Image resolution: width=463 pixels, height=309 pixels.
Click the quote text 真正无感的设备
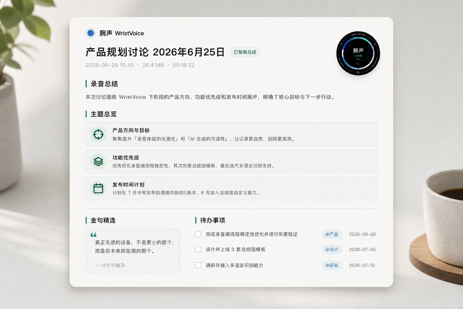point(135,247)
